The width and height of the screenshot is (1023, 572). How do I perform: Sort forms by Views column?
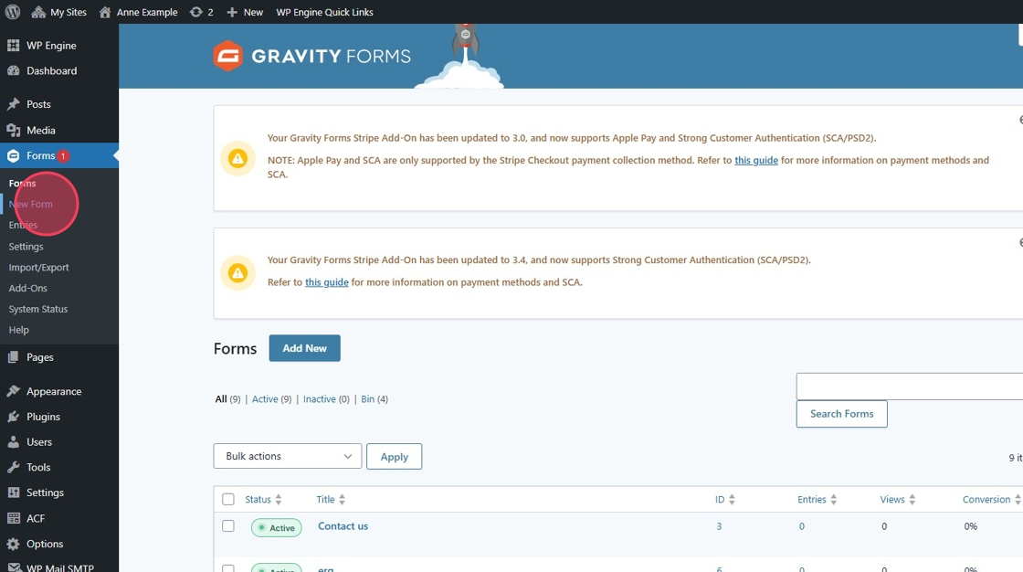point(898,500)
